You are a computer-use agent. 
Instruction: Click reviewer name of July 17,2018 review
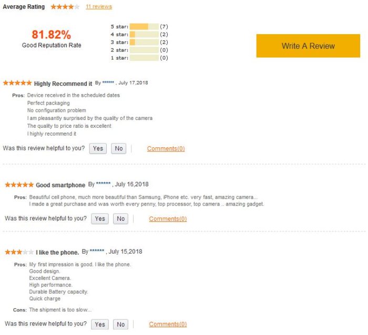click(108, 83)
